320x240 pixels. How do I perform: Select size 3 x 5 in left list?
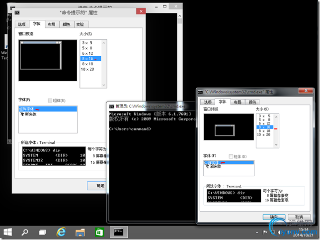[90, 43]
